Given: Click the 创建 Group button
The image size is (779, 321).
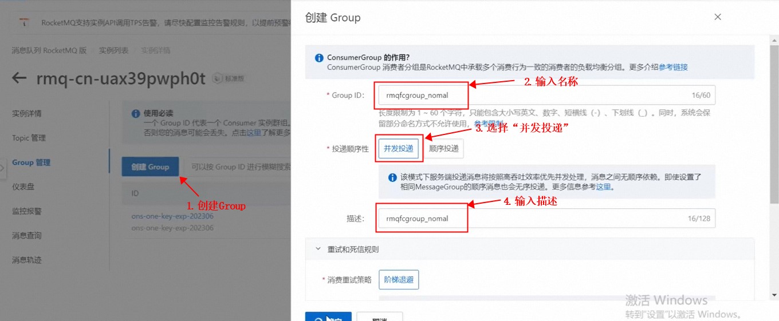Looking at the screenshot, I should coord(150,167).
